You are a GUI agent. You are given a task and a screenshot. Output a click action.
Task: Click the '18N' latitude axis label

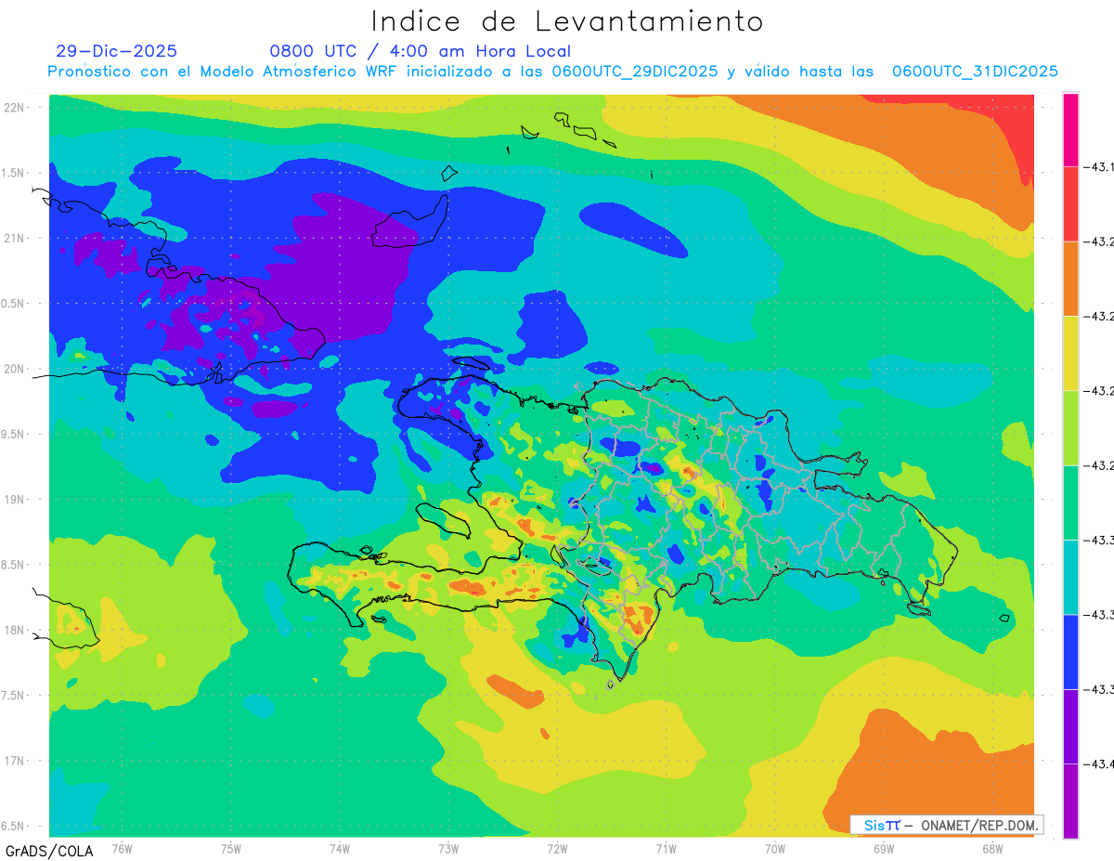(16, 630)
